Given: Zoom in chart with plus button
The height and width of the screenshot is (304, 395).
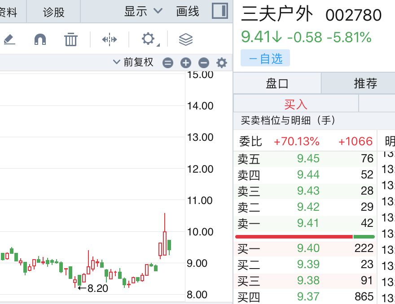Looking at the screenshot, I should [x=186, y=63].
